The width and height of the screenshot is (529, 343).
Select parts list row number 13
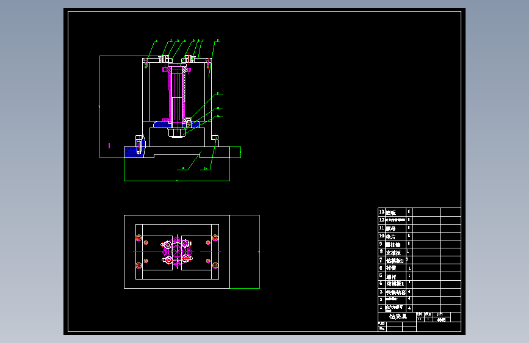coord(419,212)
